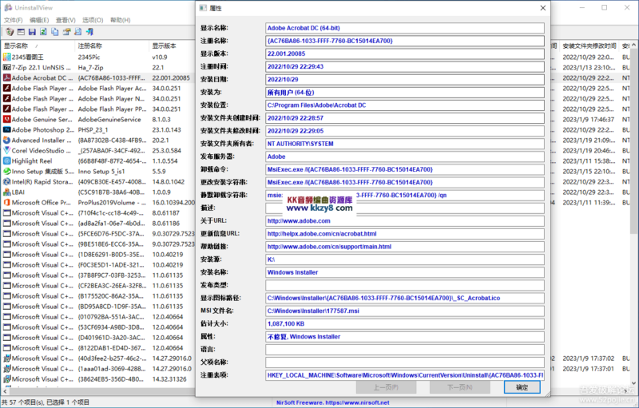This screenshot has height=408, width=639.
Task: Click the 发布服务器 field showing Adobe
Action: tap(405, 156)
